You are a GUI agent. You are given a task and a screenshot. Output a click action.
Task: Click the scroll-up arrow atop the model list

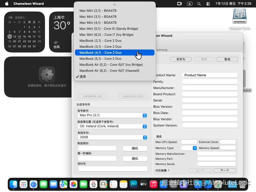pyautogui.click(x=114, y=5)
